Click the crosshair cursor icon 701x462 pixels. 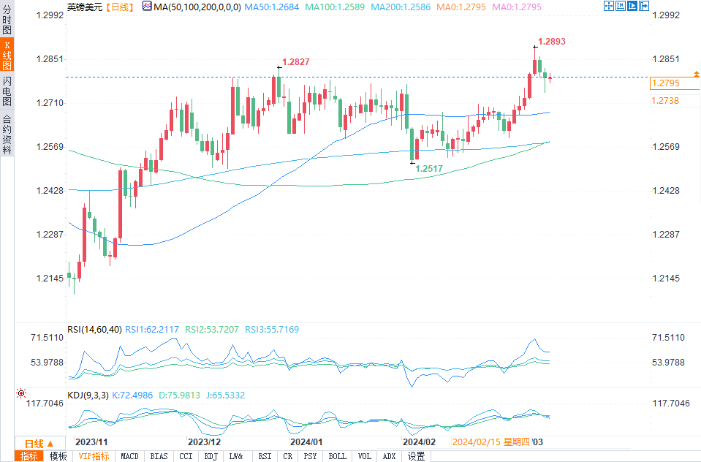[608, 6]
